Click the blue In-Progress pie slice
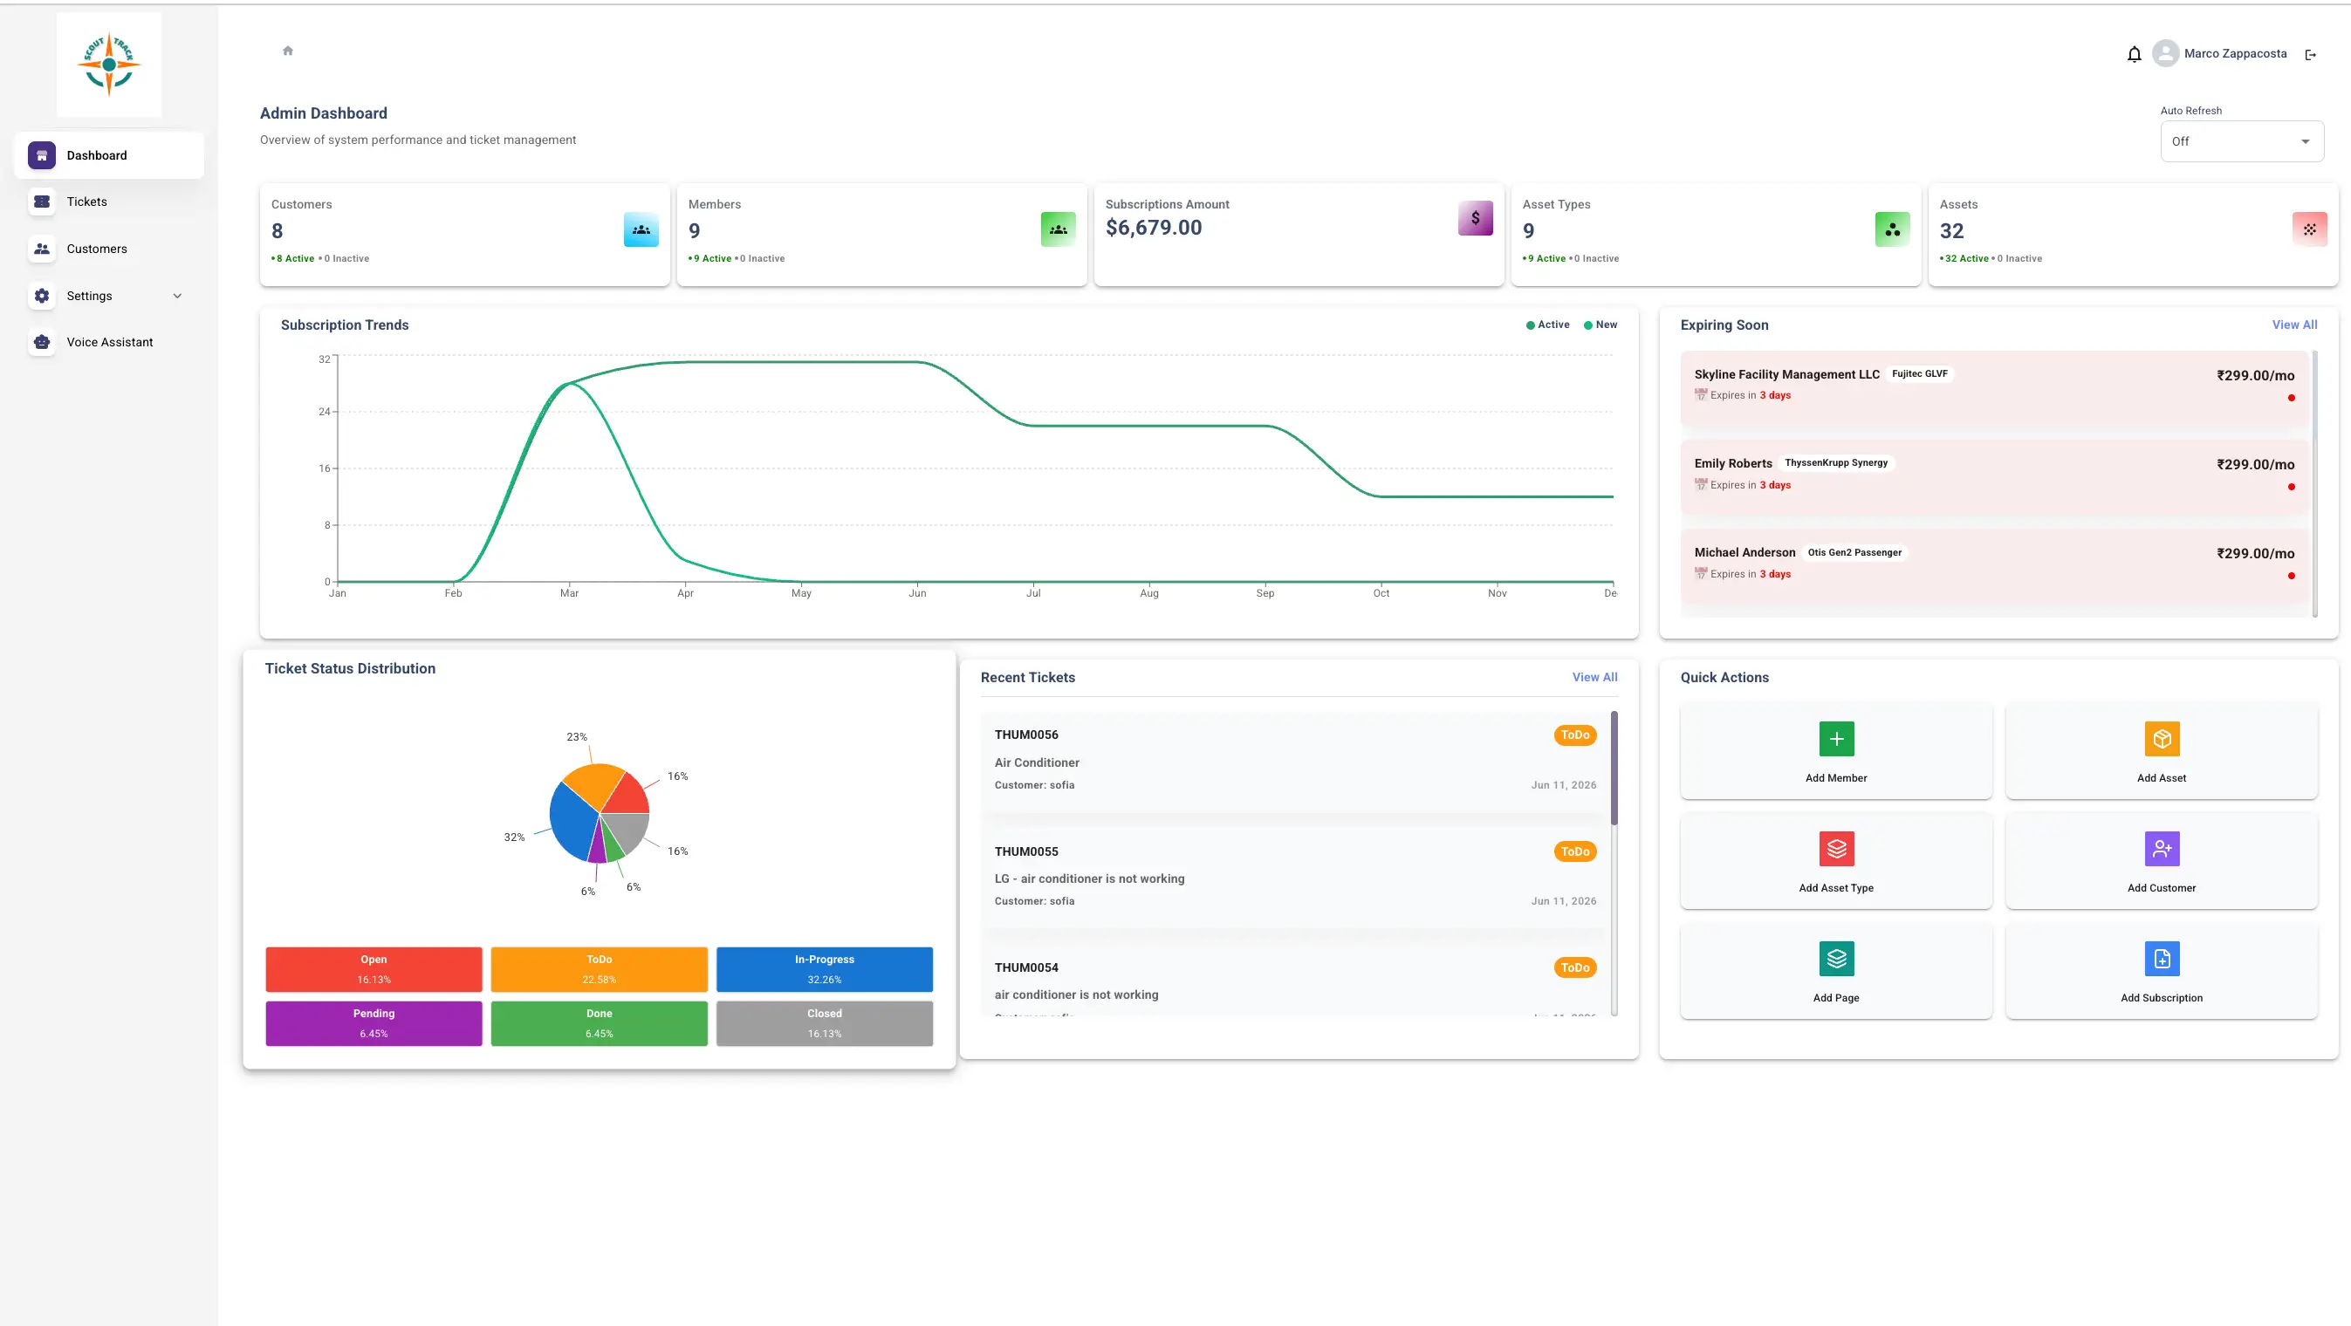The image size is (2351, 1326). pyautogui.click(x=572, y=823)
